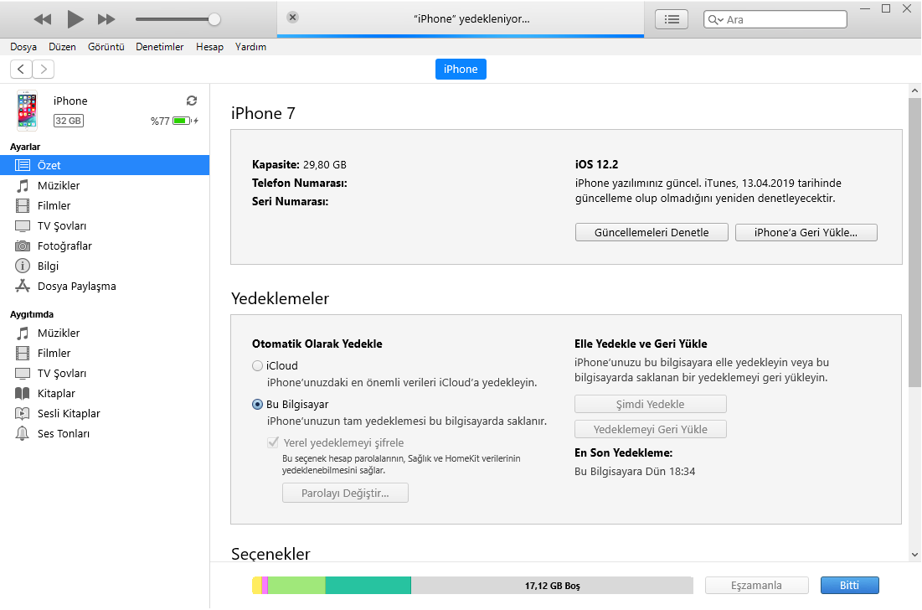
Task: Go back with the left chevron button
Action: tap(21, 70)
